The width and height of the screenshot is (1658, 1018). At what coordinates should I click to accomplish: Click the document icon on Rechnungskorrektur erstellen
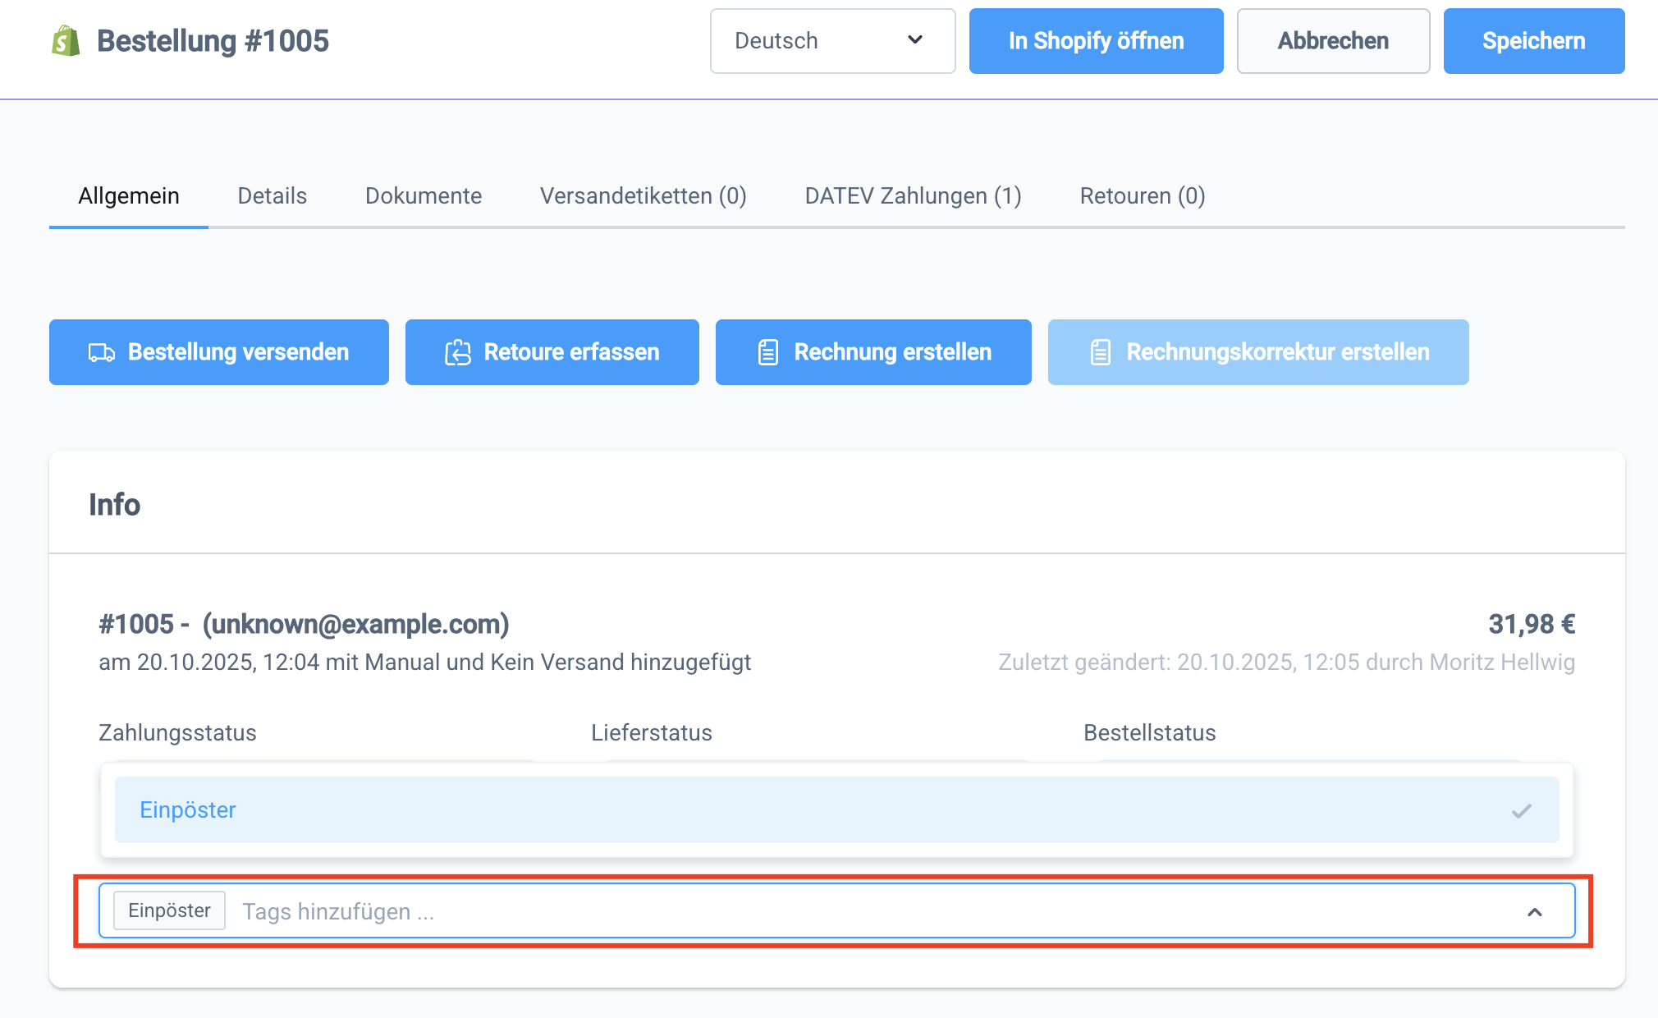[x=1101, y=353]
